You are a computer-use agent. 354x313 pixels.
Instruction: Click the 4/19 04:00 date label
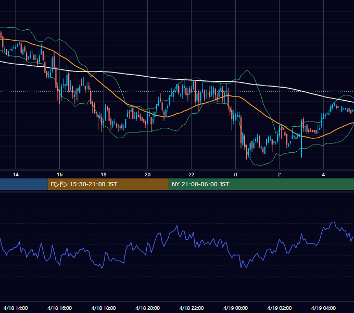[x=323, y=308]
